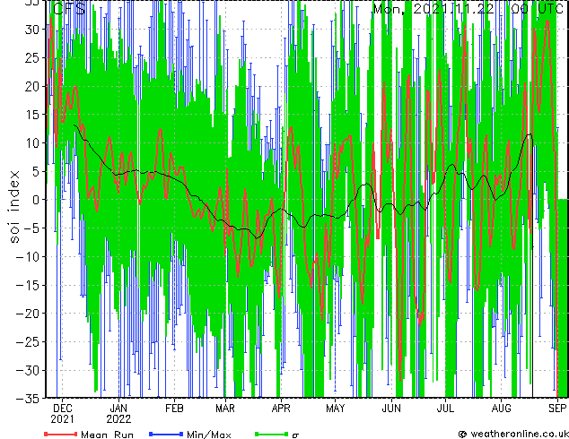Click the "JUL" x-axis month label
Screen dimensions: 569x439
click(445, 409)
